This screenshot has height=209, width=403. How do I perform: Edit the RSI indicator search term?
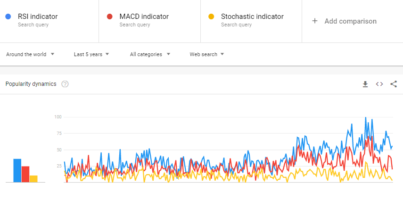pos(38,17)
